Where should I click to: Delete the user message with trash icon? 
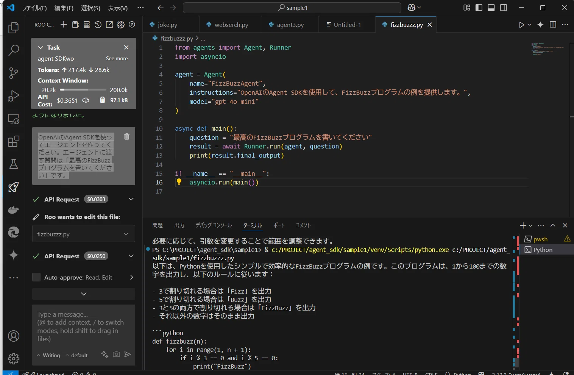click(127, 136)
